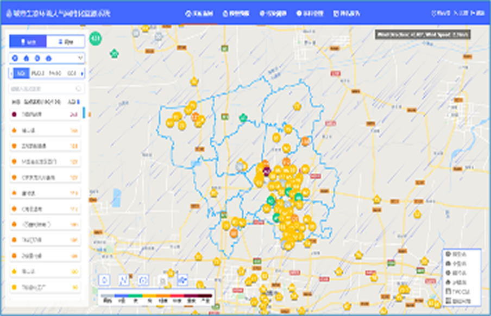Select the PM2.5 pollutant tab
This screenshot has width=491, height=316.
tap(37, 73)
